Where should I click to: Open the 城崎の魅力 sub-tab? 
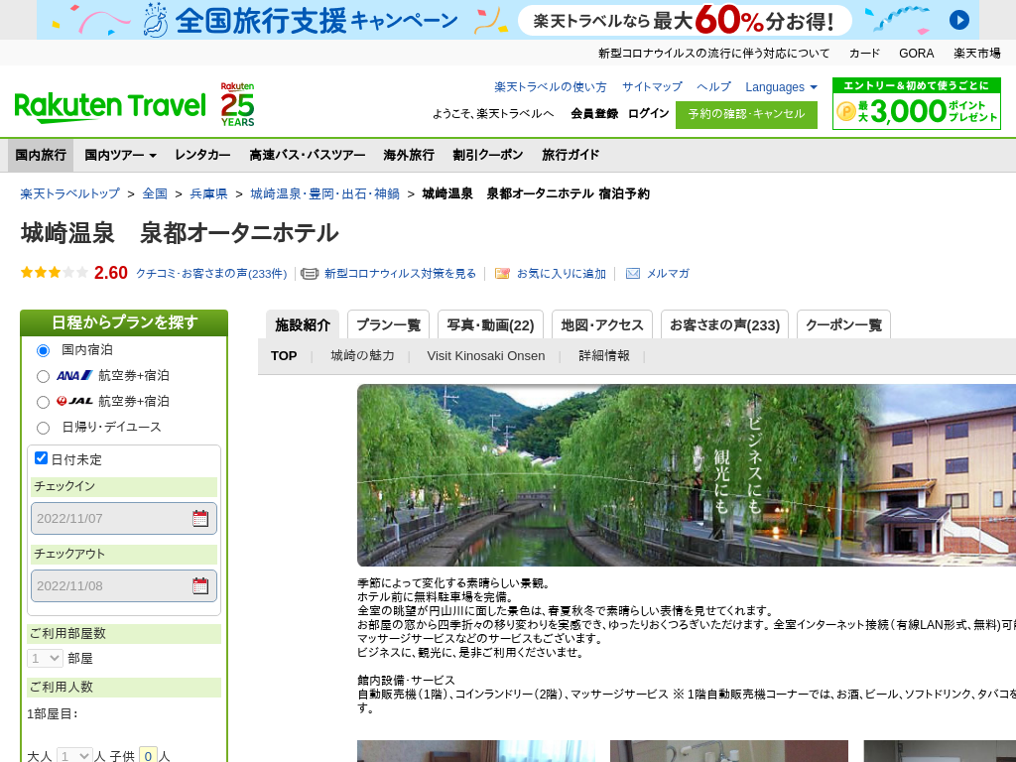[x=362, y=356]
